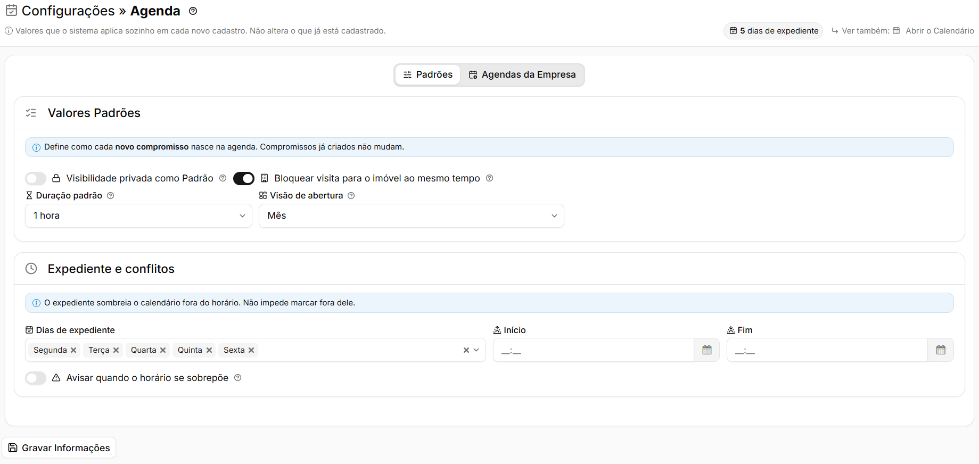Screen dimensions: 979x464
Task: Open the Duração padrão dropdown showing 1 hora
Action: pos(138,216)
